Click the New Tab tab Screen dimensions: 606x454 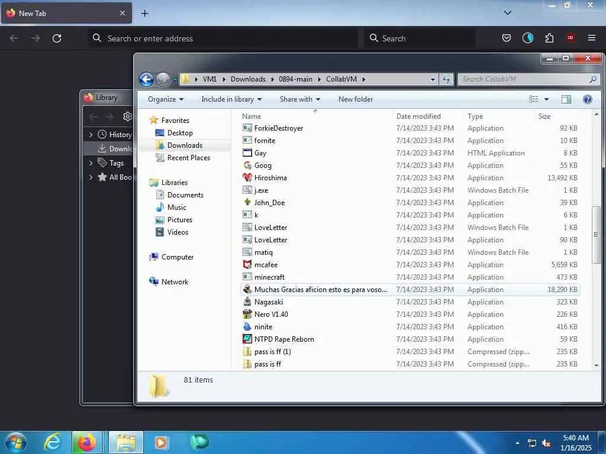tap(66, 13)
